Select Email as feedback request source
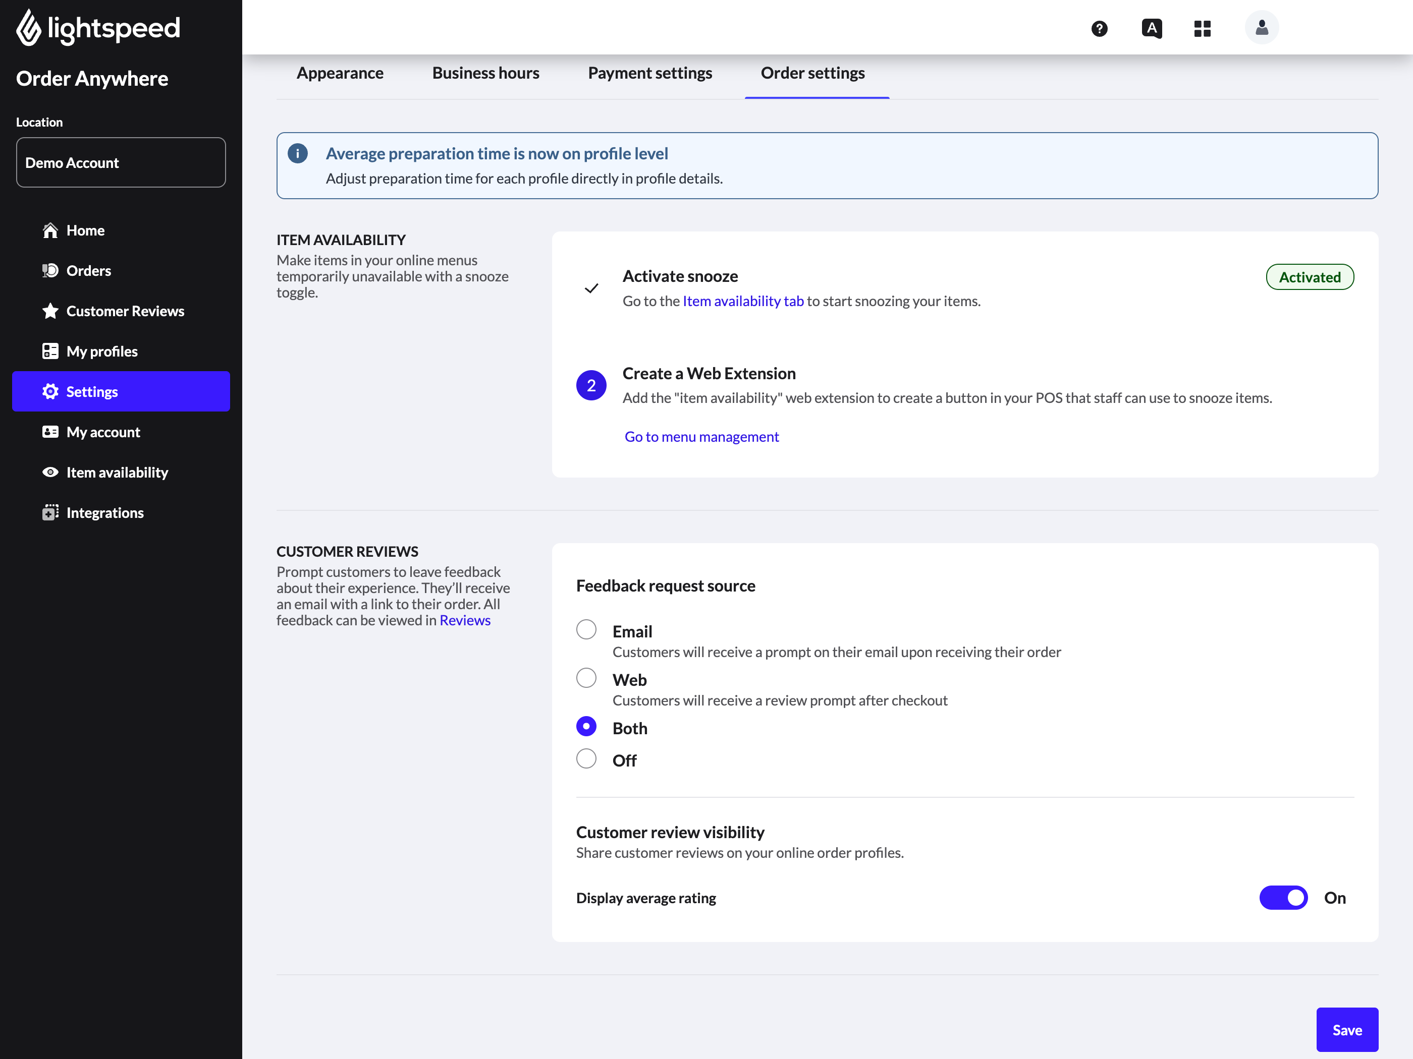 click(586, 629)
